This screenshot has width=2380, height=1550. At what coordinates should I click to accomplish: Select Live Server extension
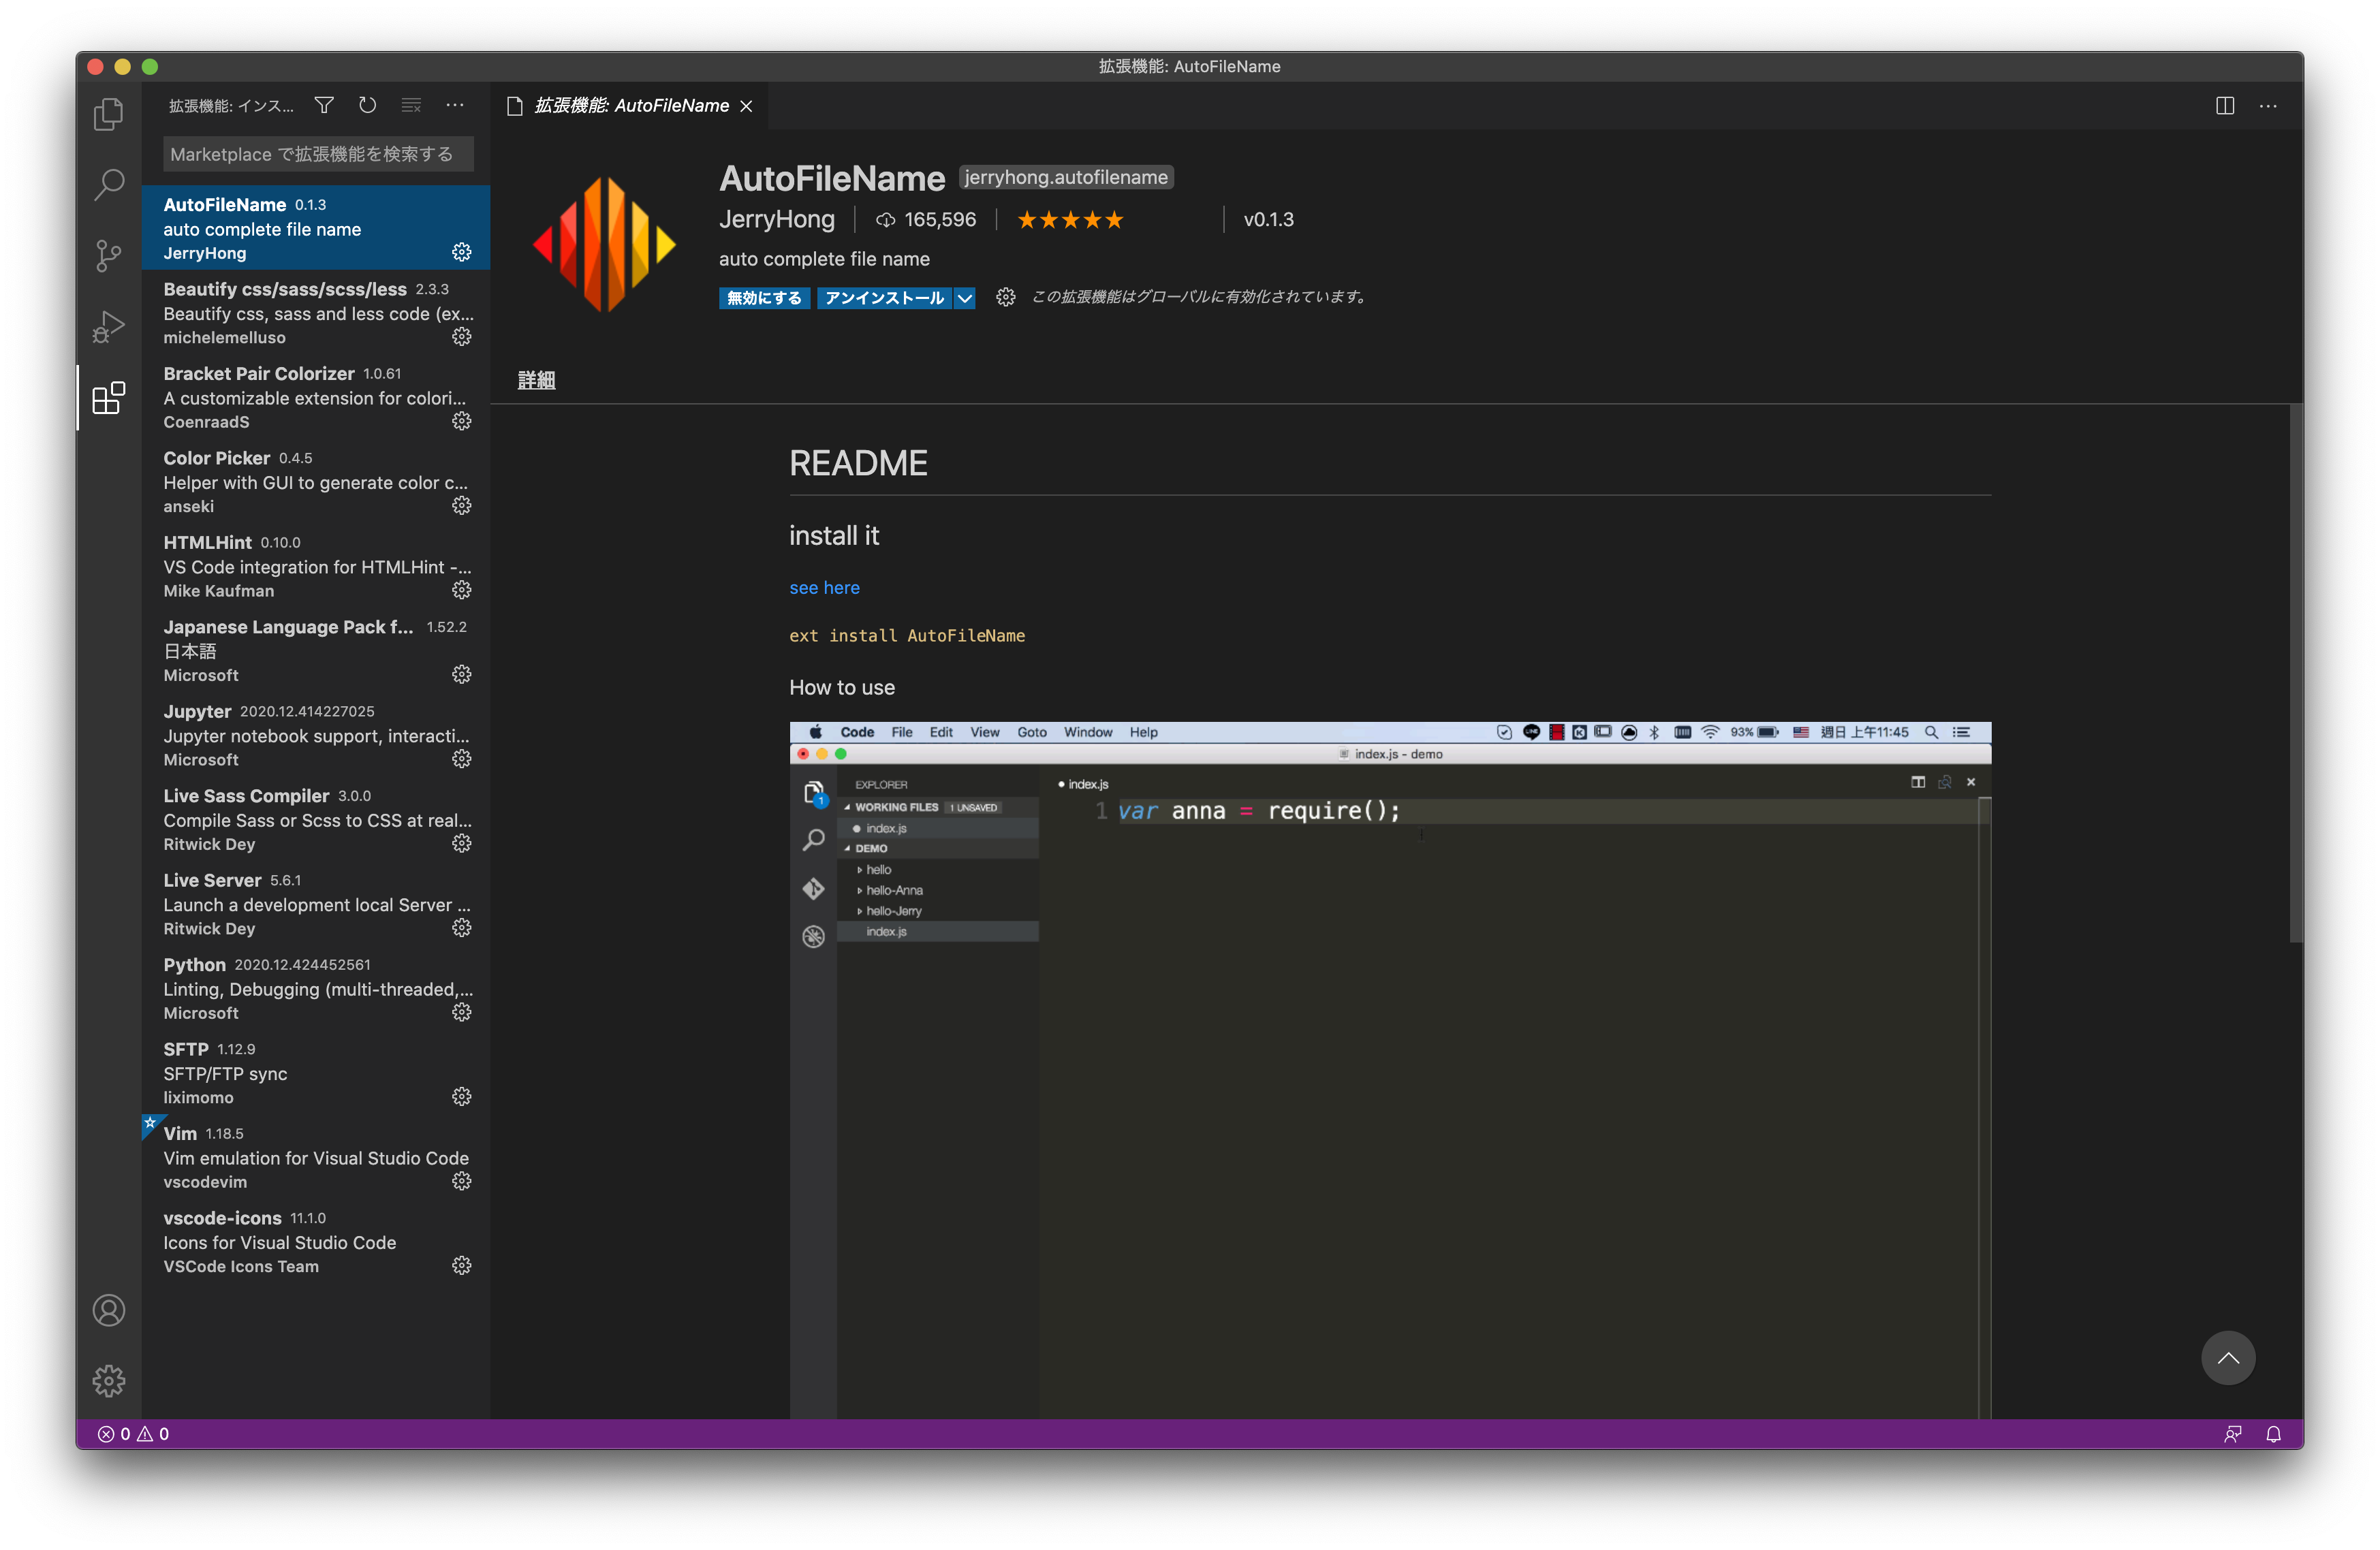click(x=316, y=903)
